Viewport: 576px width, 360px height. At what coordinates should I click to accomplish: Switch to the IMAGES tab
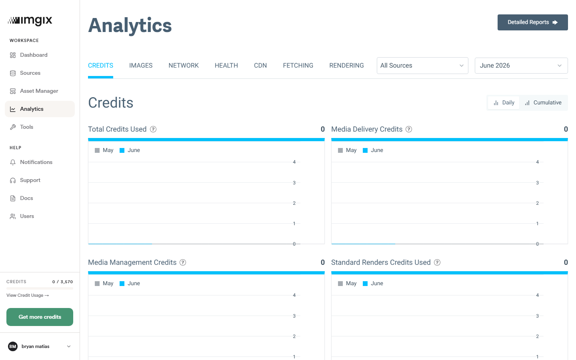click(x=141, y=66)
